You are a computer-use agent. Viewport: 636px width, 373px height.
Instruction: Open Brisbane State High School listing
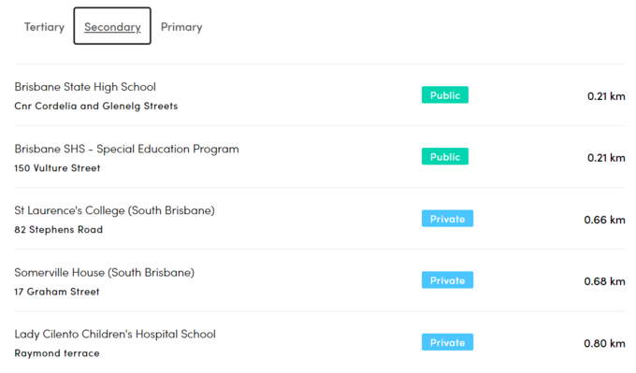[85, 87]
